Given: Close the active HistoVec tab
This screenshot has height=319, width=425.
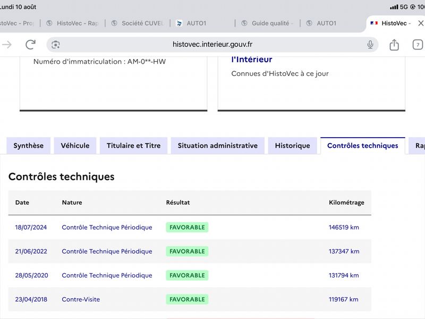Looking at the screenshot, I should 421,23.
